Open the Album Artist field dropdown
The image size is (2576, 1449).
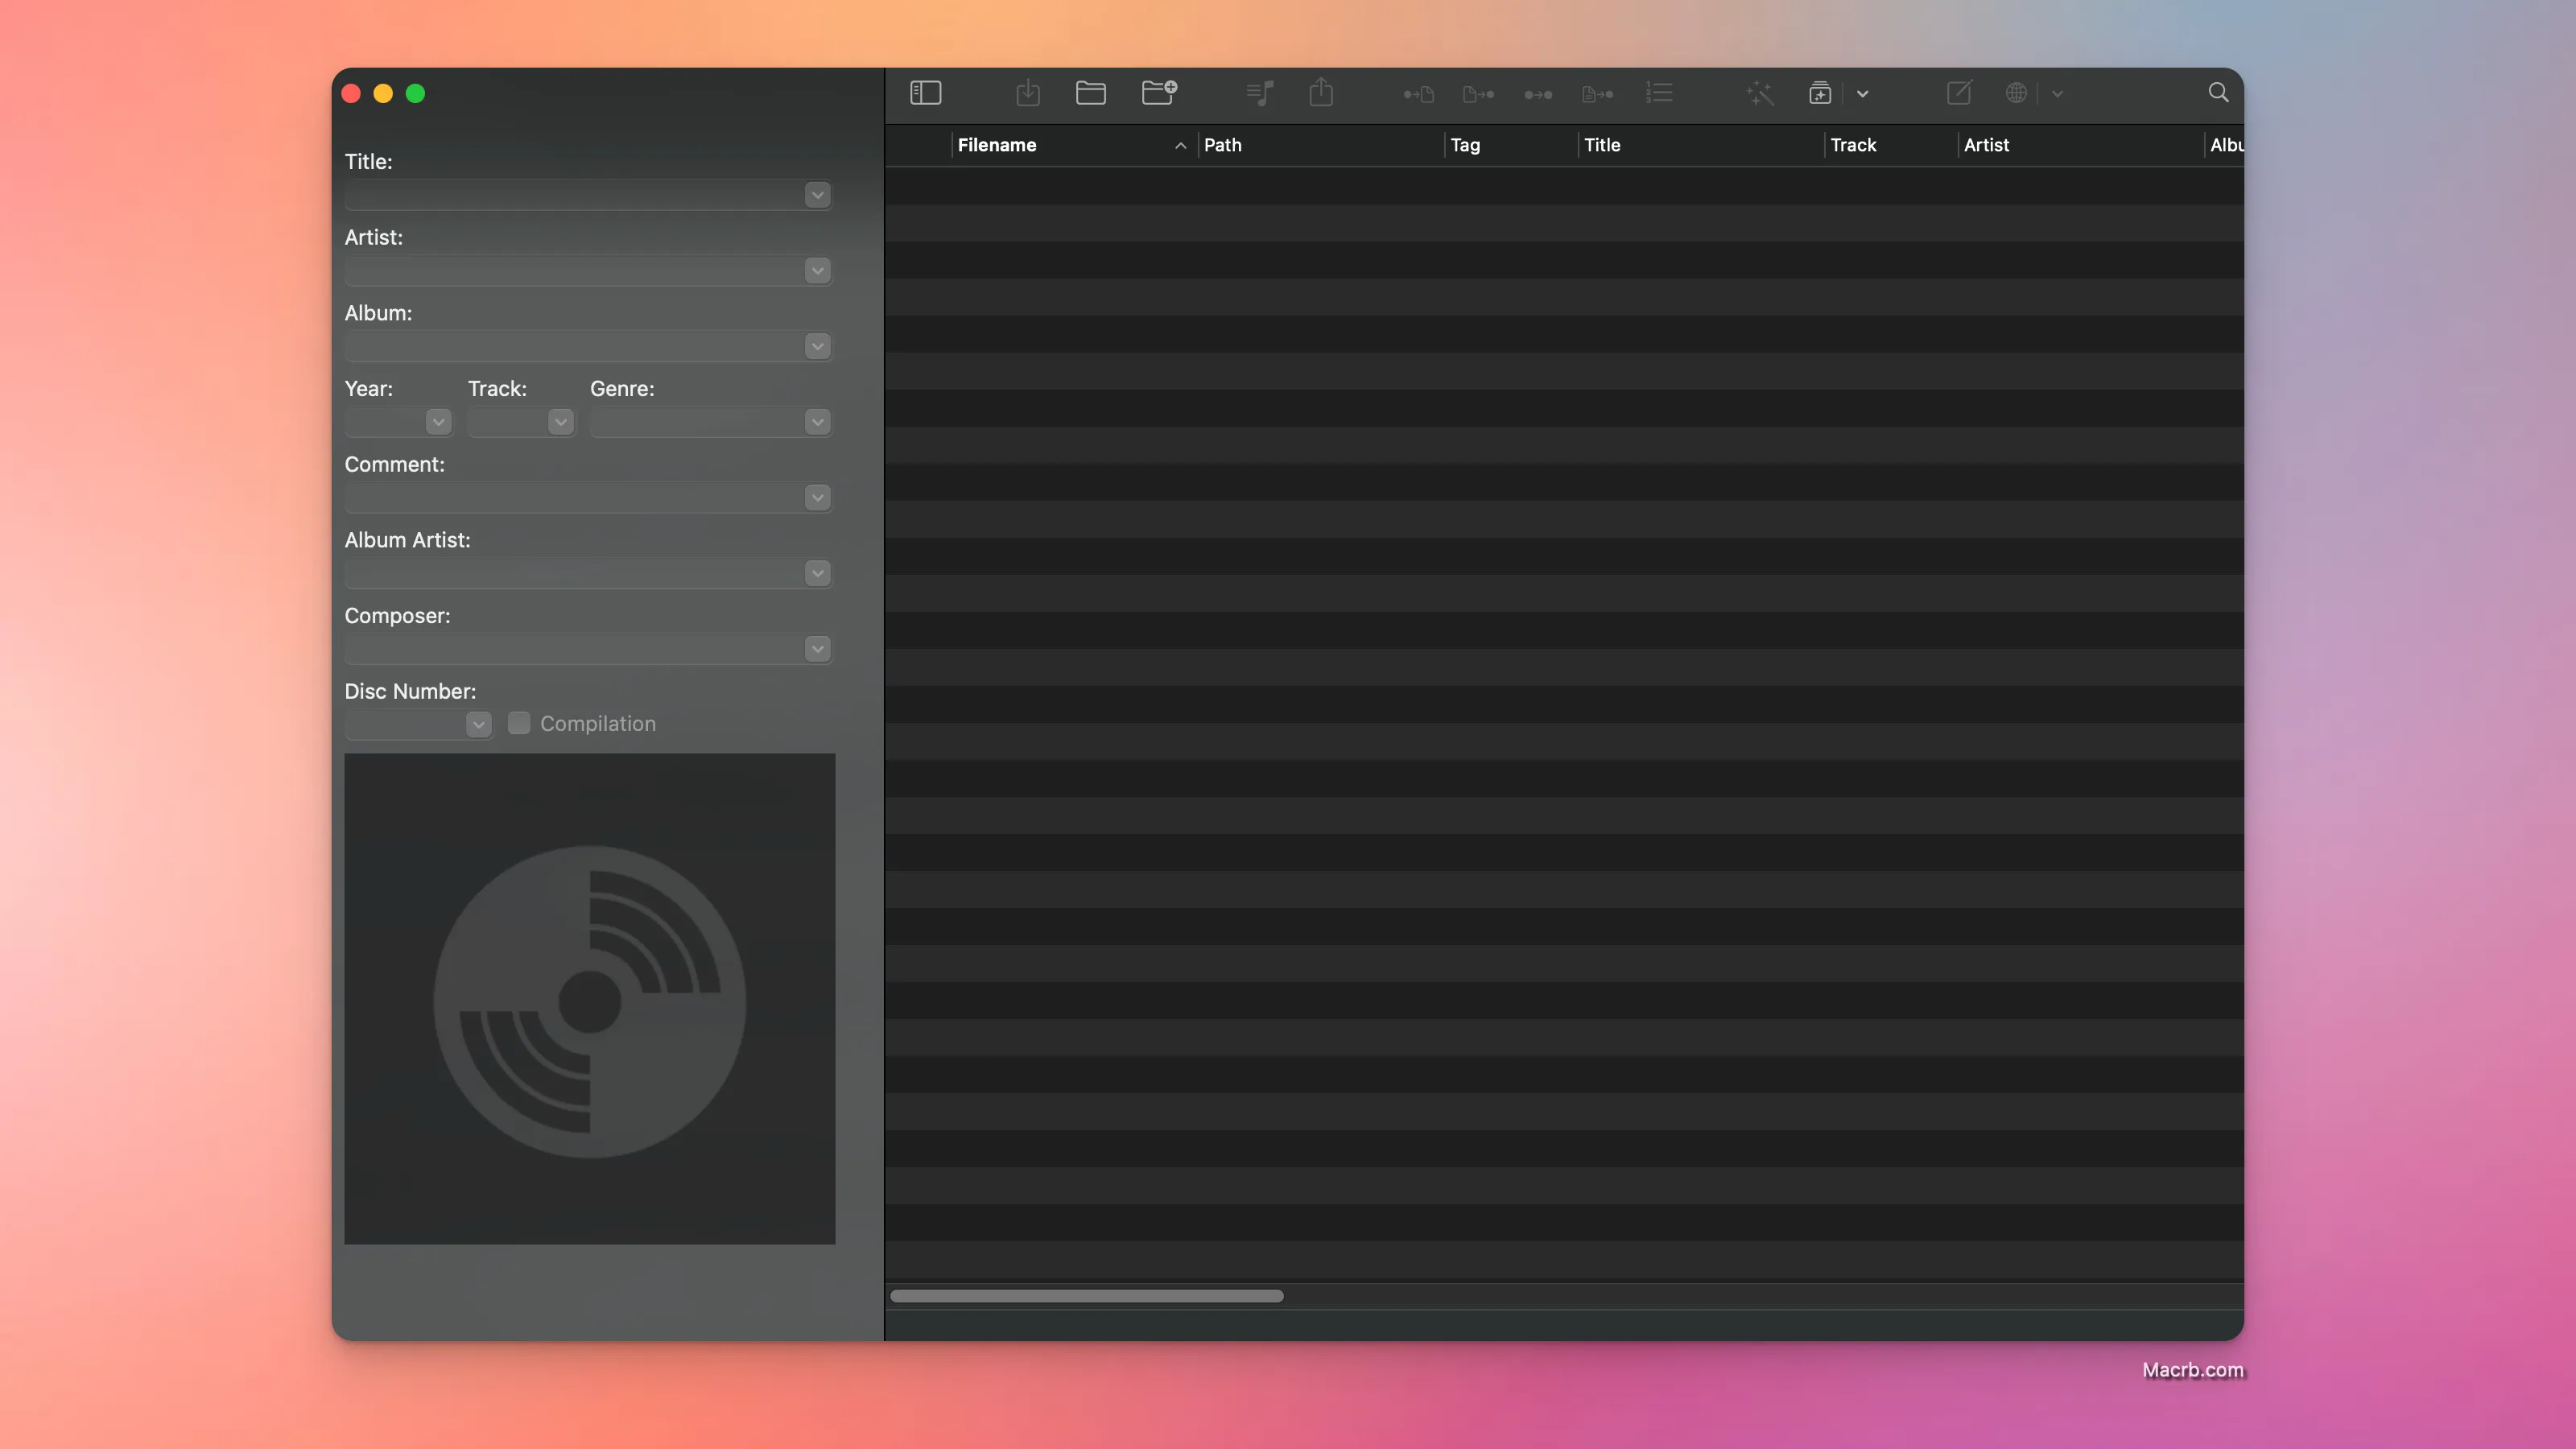[817, 573]
